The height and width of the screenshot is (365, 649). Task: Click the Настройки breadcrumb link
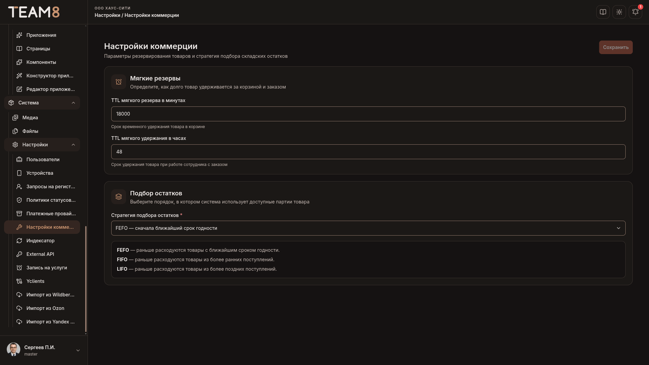coord(107,15)
